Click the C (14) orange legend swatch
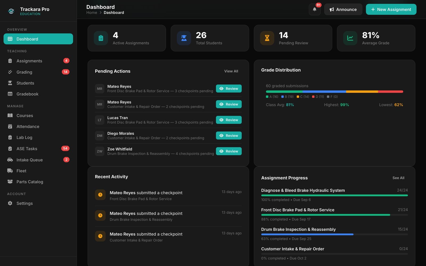Viewport: 426px width, 266px height. tap(298, 97)
